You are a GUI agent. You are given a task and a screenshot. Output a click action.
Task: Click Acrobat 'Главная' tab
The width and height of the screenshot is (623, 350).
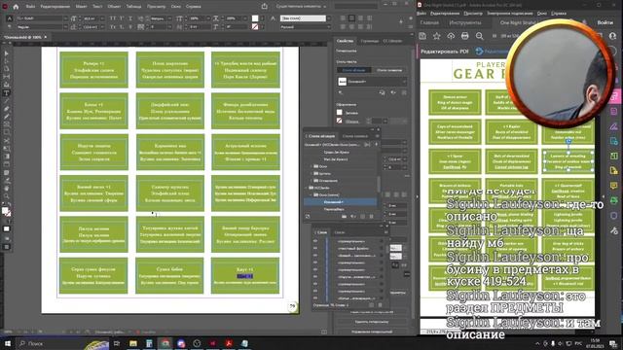[x=429, y=22]
